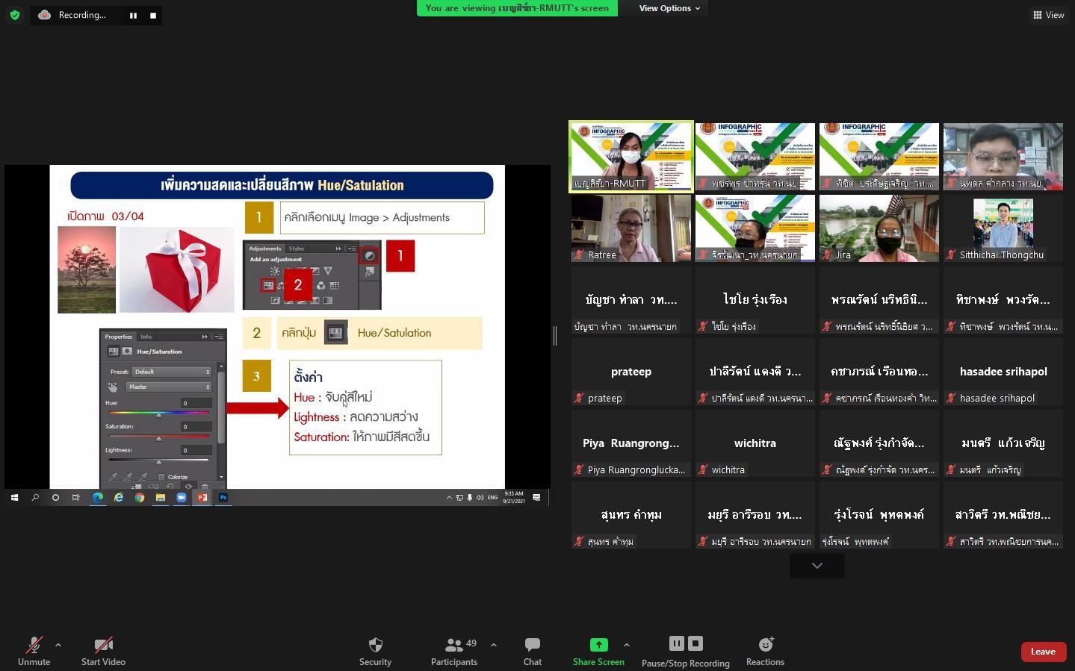Screen dimensions: 1075x671
Task: Select Ratree's video thumbnail
Action: point(631,228)
